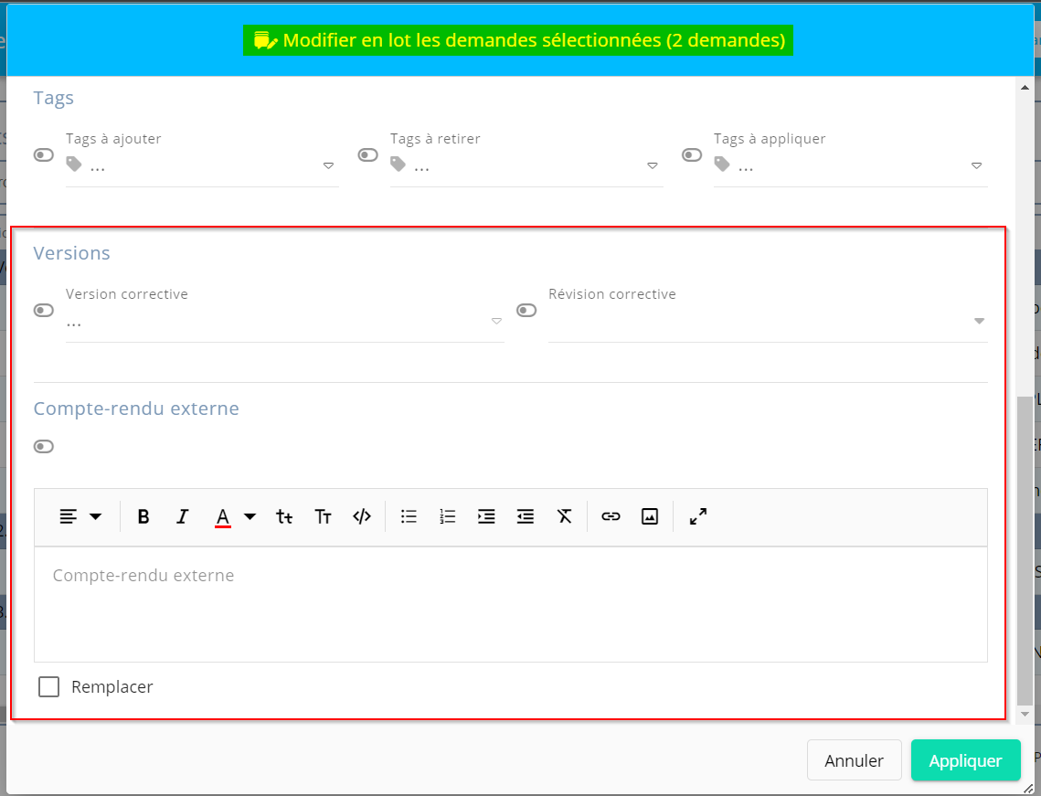The width and height of the screenshot is (1041, 796).
Task: Enable the Tags à retirer toggle
Action: [367, 154]
